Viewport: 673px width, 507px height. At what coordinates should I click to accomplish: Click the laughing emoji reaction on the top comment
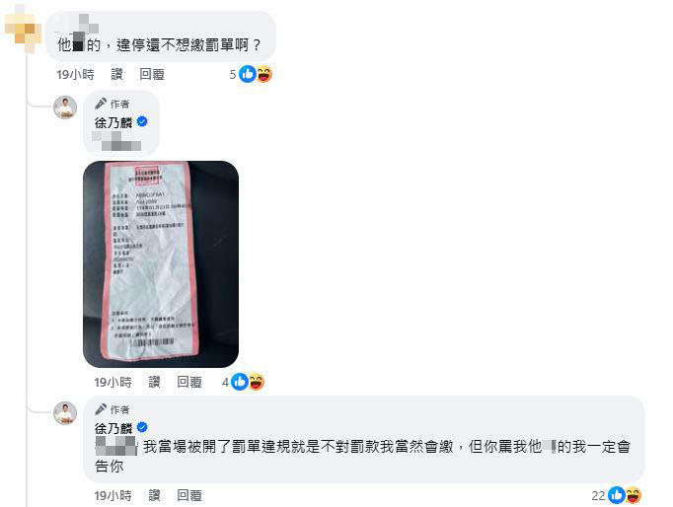click(x=263, y=74)
